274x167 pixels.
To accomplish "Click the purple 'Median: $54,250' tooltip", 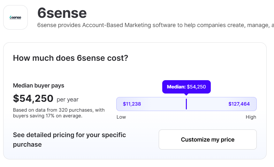I will [186, 87].
